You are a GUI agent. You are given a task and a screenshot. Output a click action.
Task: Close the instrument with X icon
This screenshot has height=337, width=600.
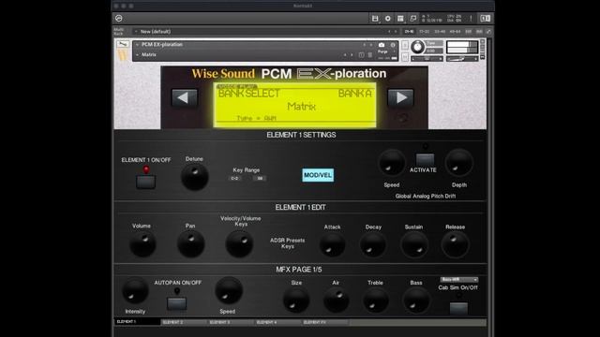483,41
